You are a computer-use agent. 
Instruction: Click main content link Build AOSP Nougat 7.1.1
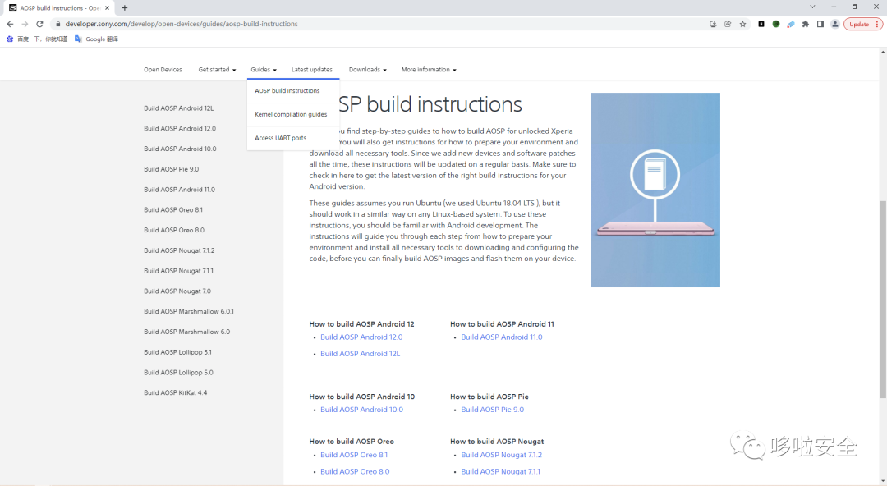[501, 471]
